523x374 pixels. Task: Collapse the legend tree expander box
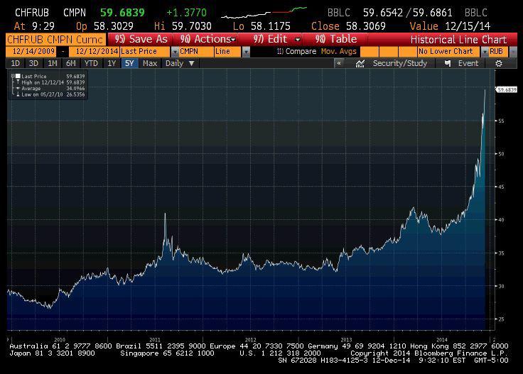[13, 76]
